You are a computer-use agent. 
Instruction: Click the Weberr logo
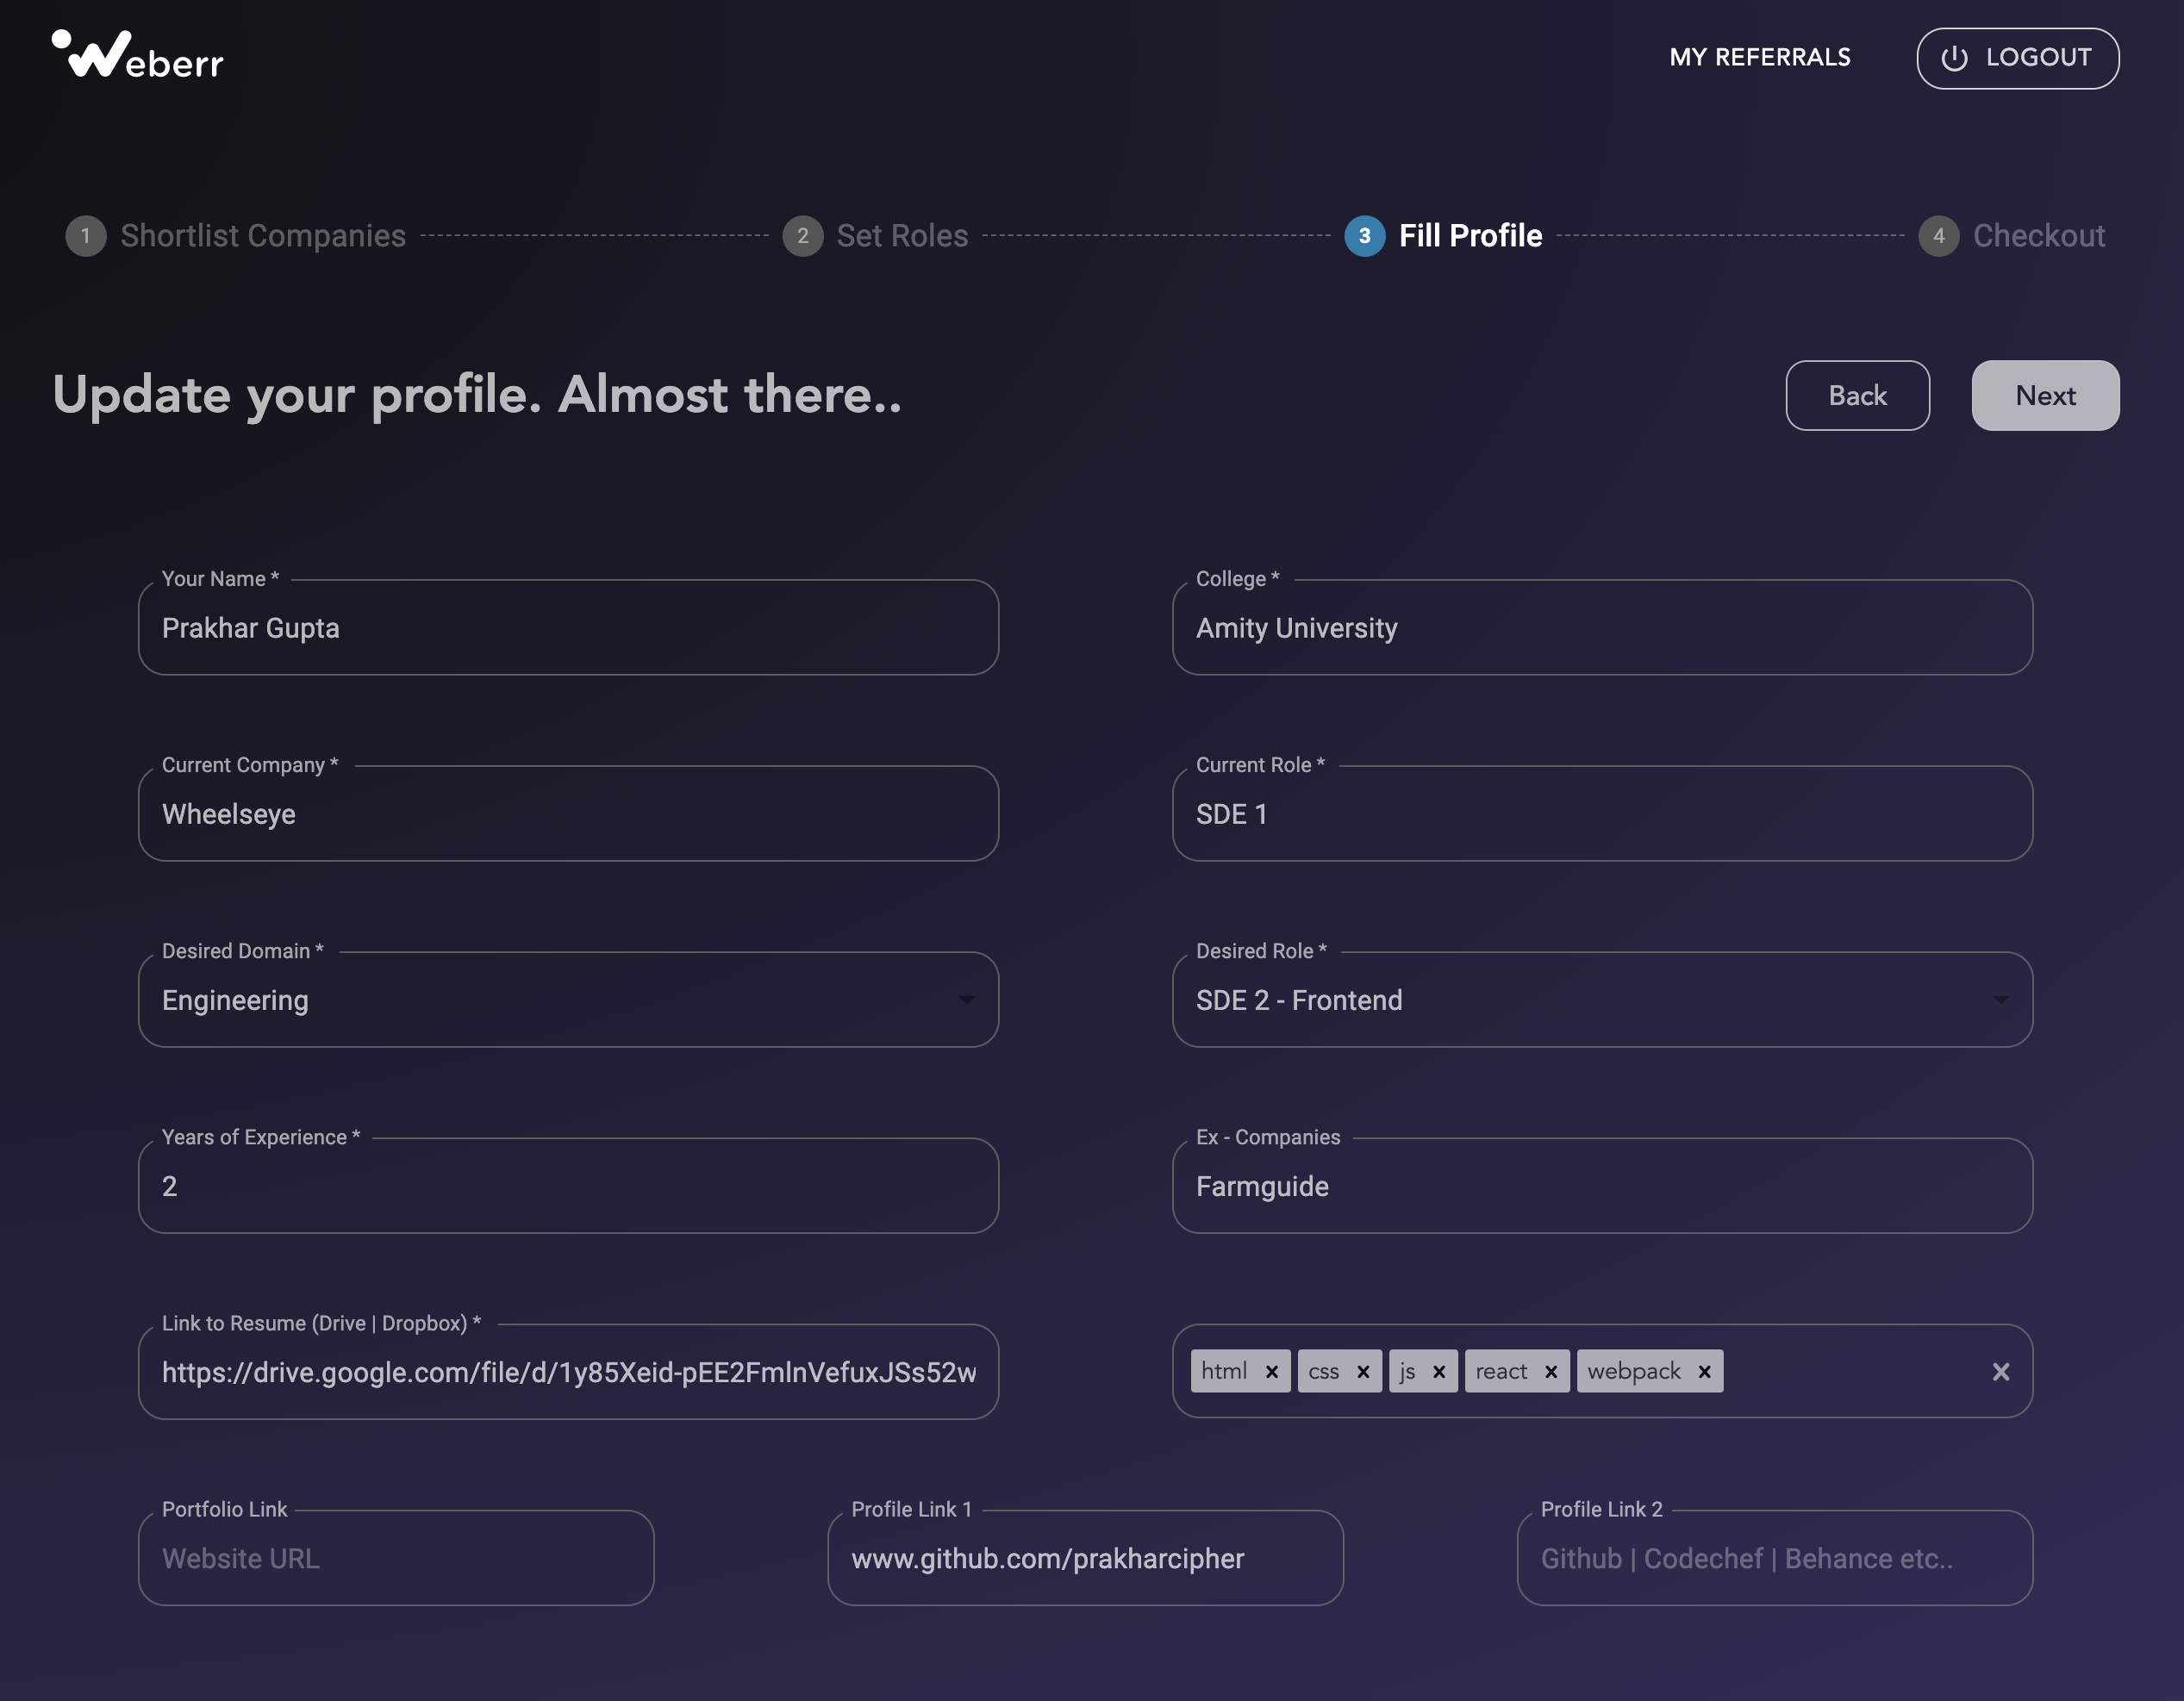click(138, 56)
